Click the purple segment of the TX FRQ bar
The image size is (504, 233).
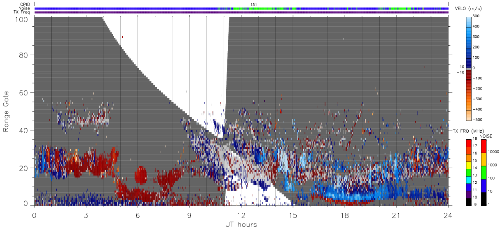coord(468,194)
